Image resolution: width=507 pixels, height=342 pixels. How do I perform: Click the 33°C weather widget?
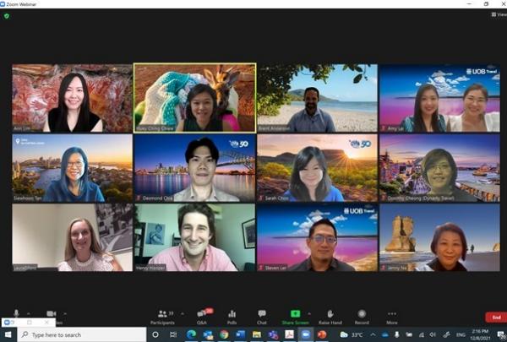pos(352,334)
